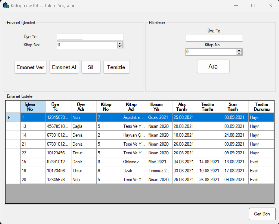Sort by Kitap Adı column header
279x224 pixels.
coord(134,107)
